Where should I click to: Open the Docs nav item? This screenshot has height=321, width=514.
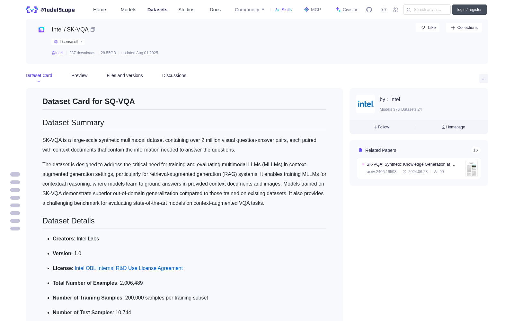coord(215,10)
